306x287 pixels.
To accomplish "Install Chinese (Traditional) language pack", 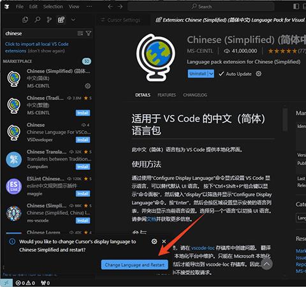I will 83,113.
